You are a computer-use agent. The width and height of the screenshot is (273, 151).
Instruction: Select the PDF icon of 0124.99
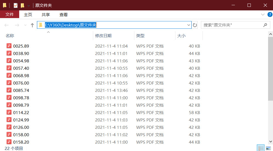pyautogui.click(x=9, y=120)
